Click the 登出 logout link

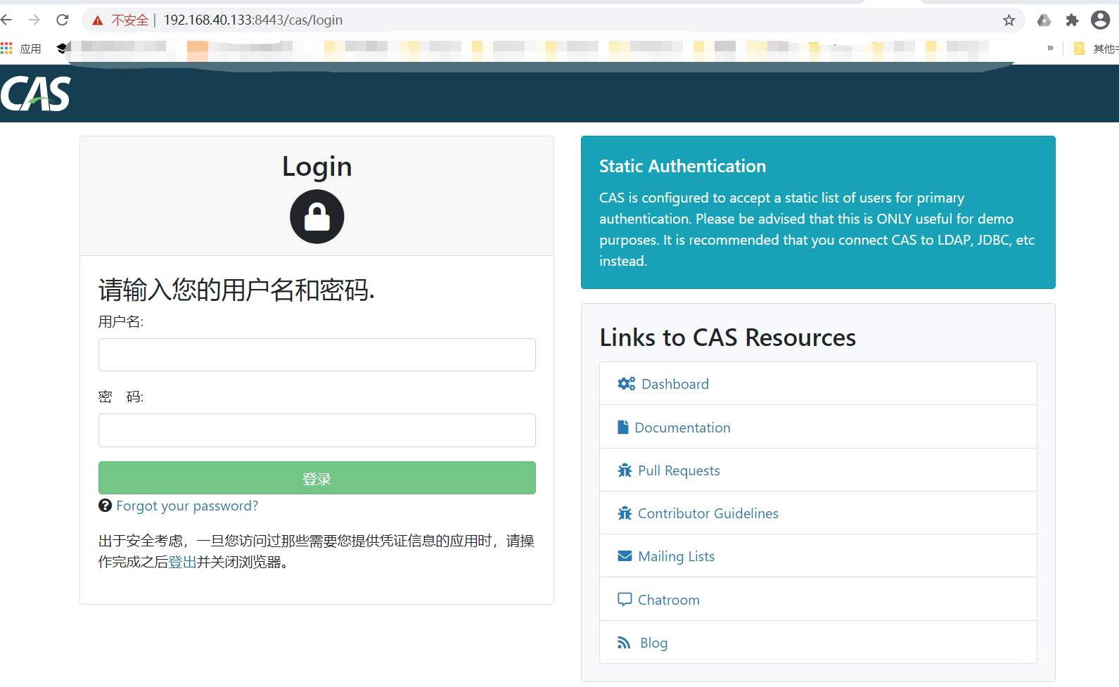[182, 562]
